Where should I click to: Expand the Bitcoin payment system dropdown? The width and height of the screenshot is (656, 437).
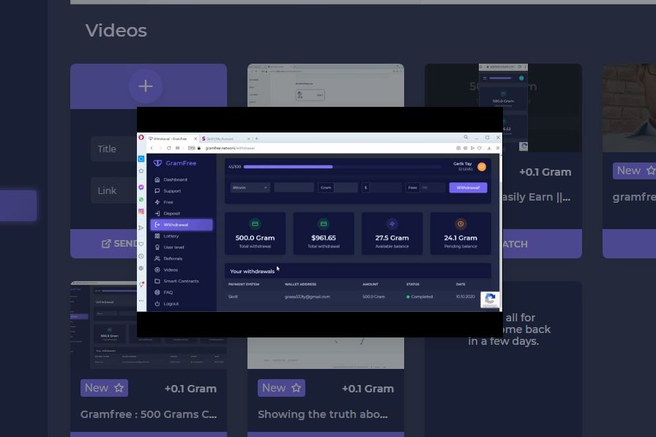click(250, 188)
